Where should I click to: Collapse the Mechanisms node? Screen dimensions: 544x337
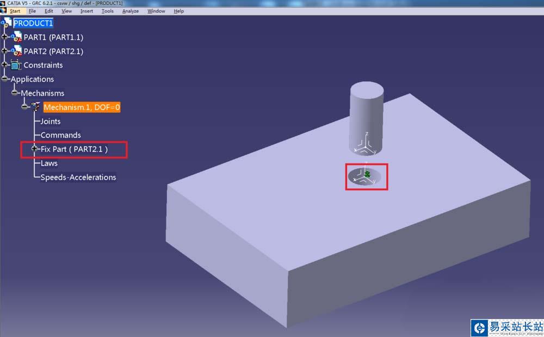[15, 93]
